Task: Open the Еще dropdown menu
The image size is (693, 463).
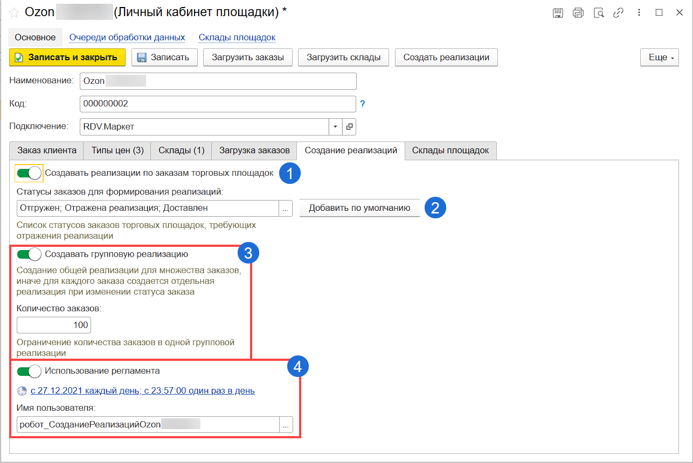Action: point(659,58)
